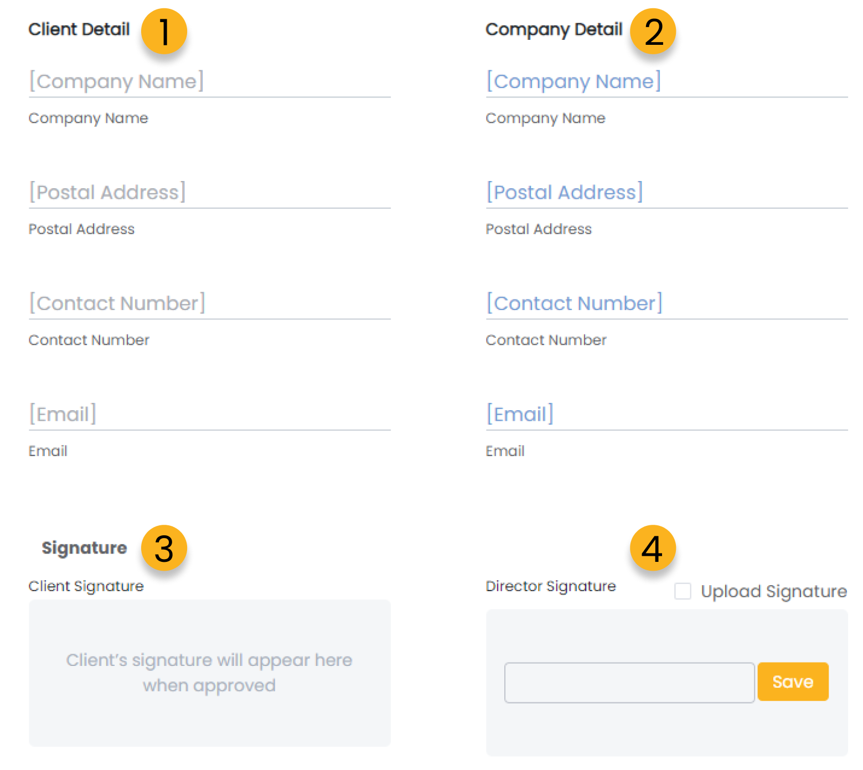The width and height of the screenshot is (863, 770).
Task: Click the Client Detail heading
Action: pyautogui.click(x=79, y=29)
